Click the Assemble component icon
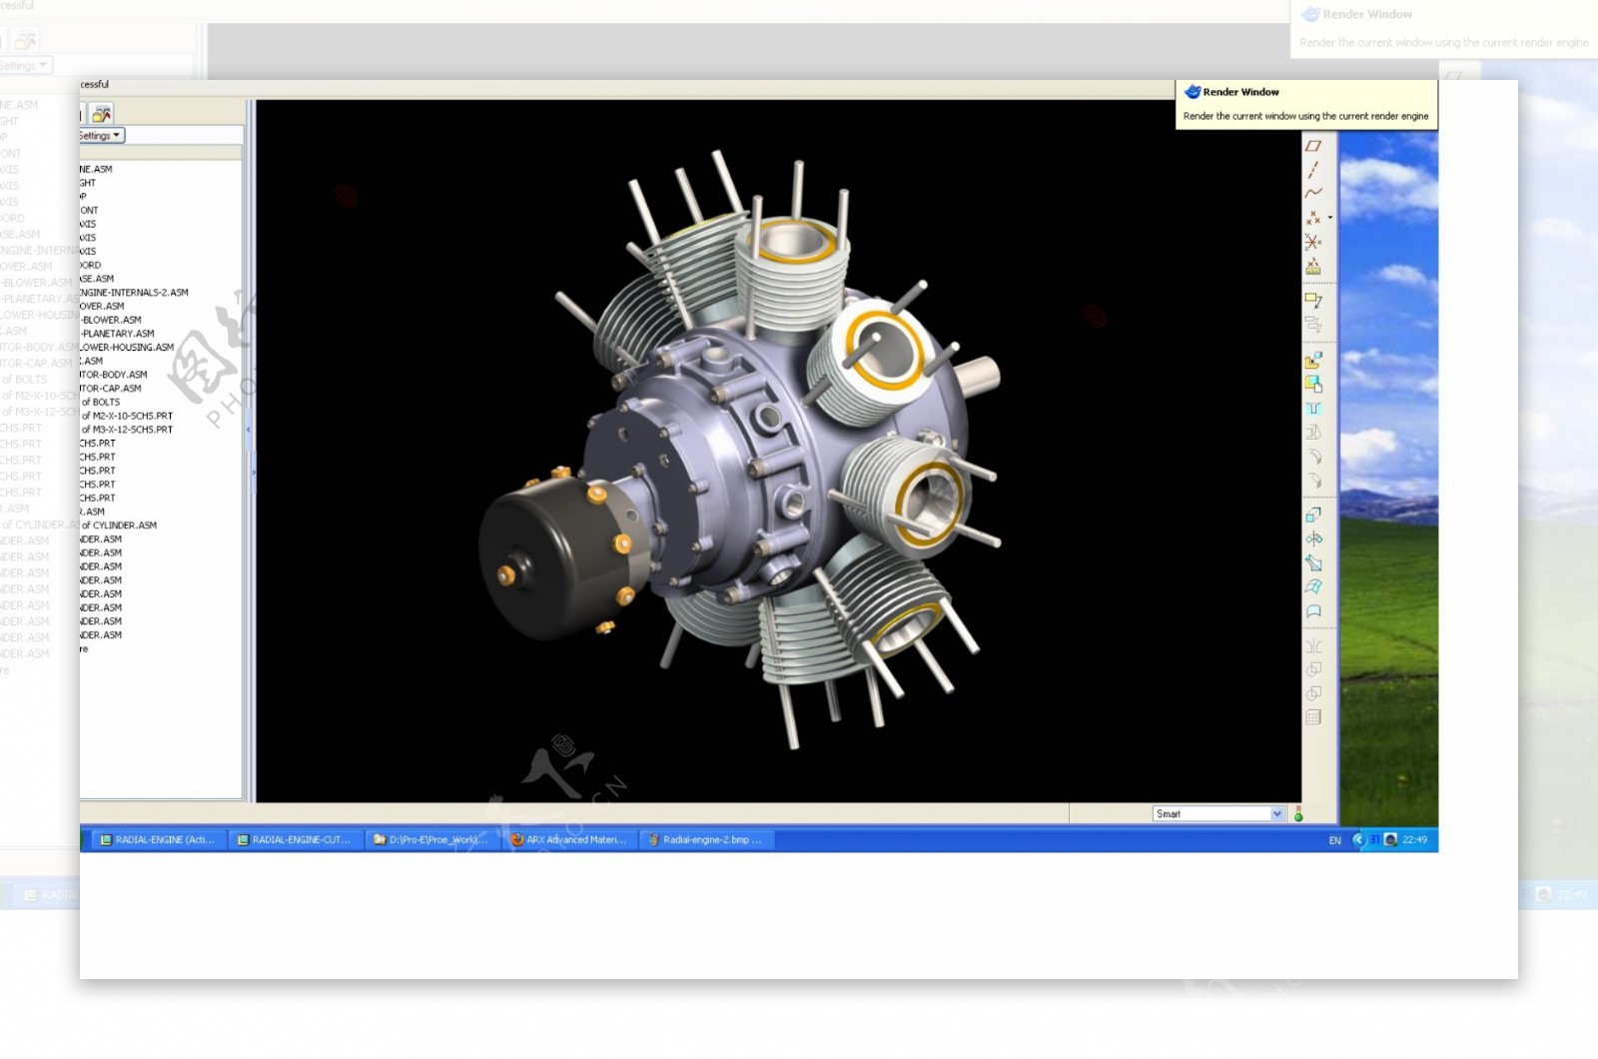This screenshot has width=1598, height=1059. (x=1313, y=360)
